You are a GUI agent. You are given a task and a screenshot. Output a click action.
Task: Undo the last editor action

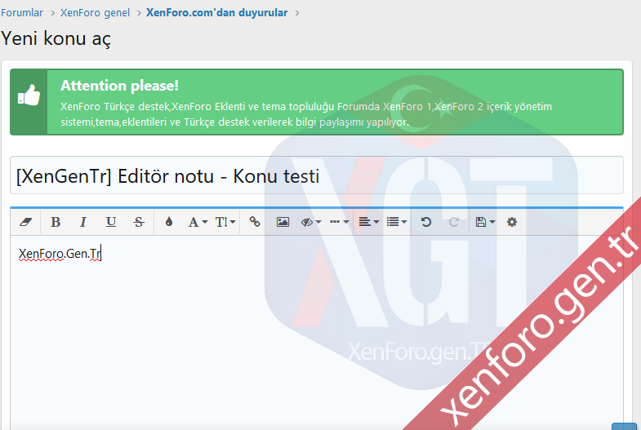click(426, 222)
